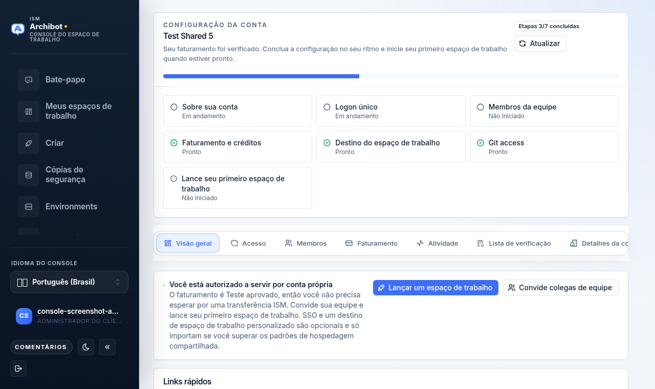Click green check icon beside Git access
The width and height of the screenshot is (655, 389).
[x=481, y=143]
